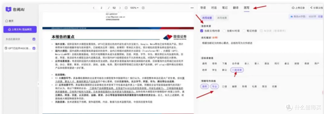Select the 雇主 reader tag
This screenshot has height=114, width=324.
tap(287, 64)
